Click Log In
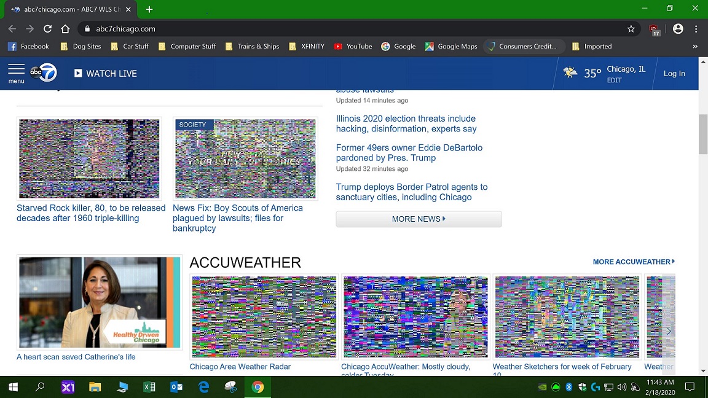Viewport: 708px width, 398px height. point(674,73)
